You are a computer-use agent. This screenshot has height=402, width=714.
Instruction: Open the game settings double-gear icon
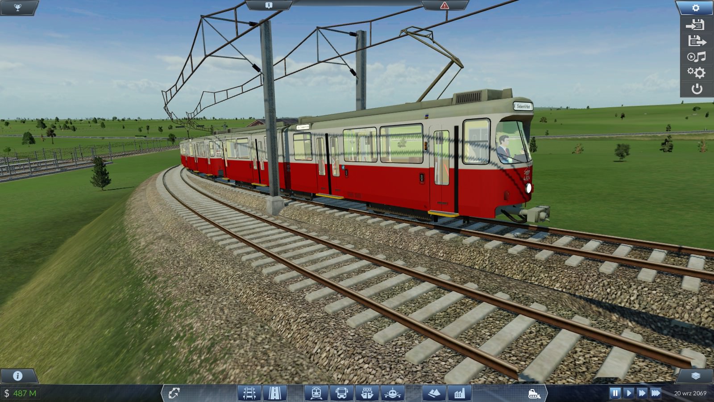[x=696, y=72]
